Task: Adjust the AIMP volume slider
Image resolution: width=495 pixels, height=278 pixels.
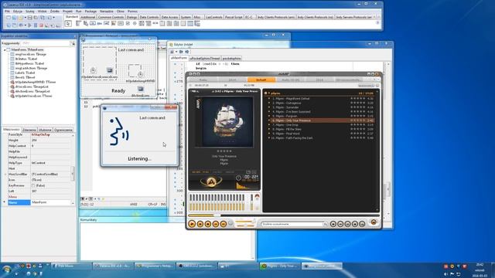Action: pos(245,222)
